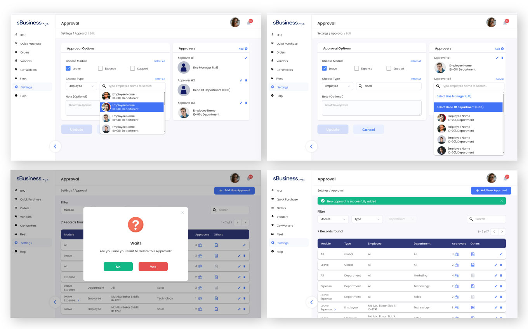Edit the Line Manager (LM) approver entry
Viewport: 528px width, 329px height.
[x=246, y=58]
